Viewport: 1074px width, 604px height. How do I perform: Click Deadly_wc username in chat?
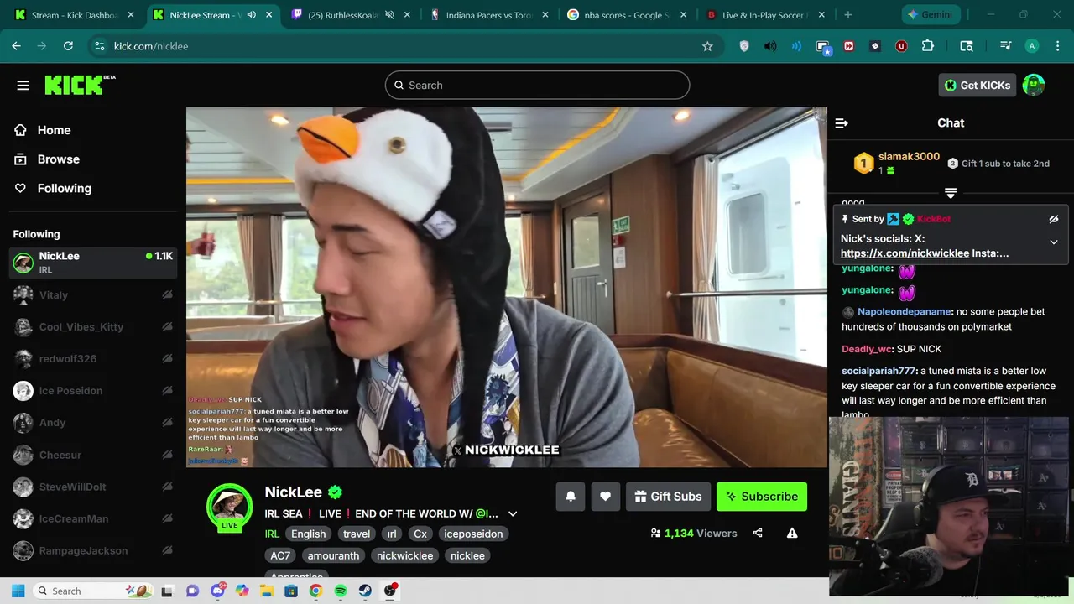(x=867, y=349)
